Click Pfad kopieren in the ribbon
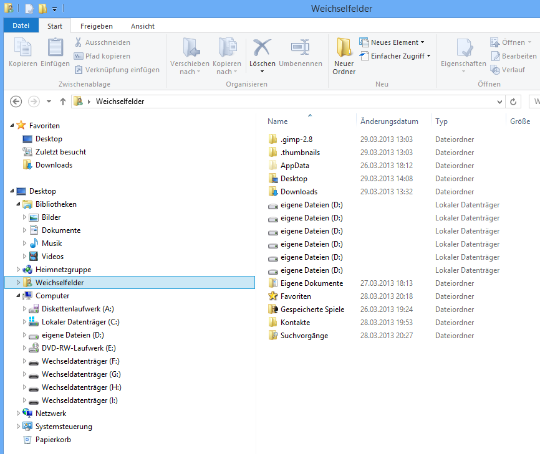Viewport: 540px width, 454px height. 102,56
